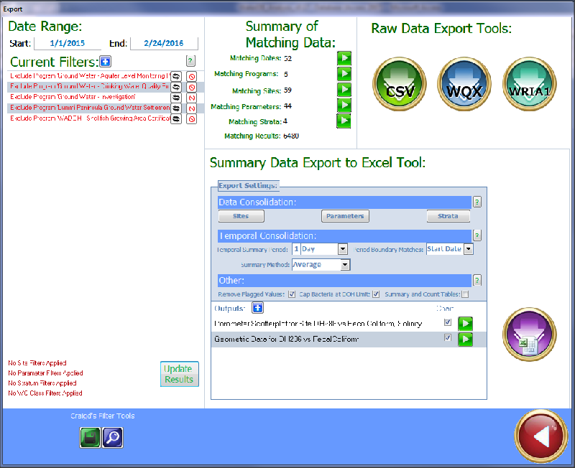This screenshot has height=468, width=575.
Task: Select the Parameter Scatterplot output row
Action: click(x=349, y=324)
